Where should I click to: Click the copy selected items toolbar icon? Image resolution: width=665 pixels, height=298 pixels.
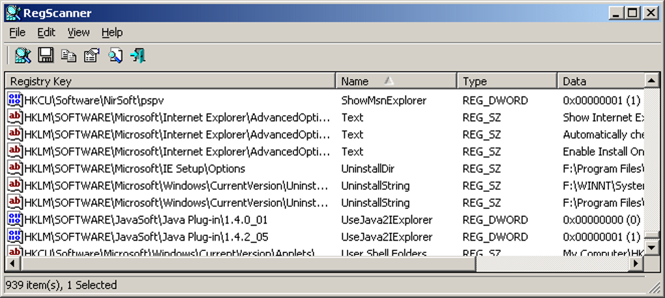tap(68, 55)
